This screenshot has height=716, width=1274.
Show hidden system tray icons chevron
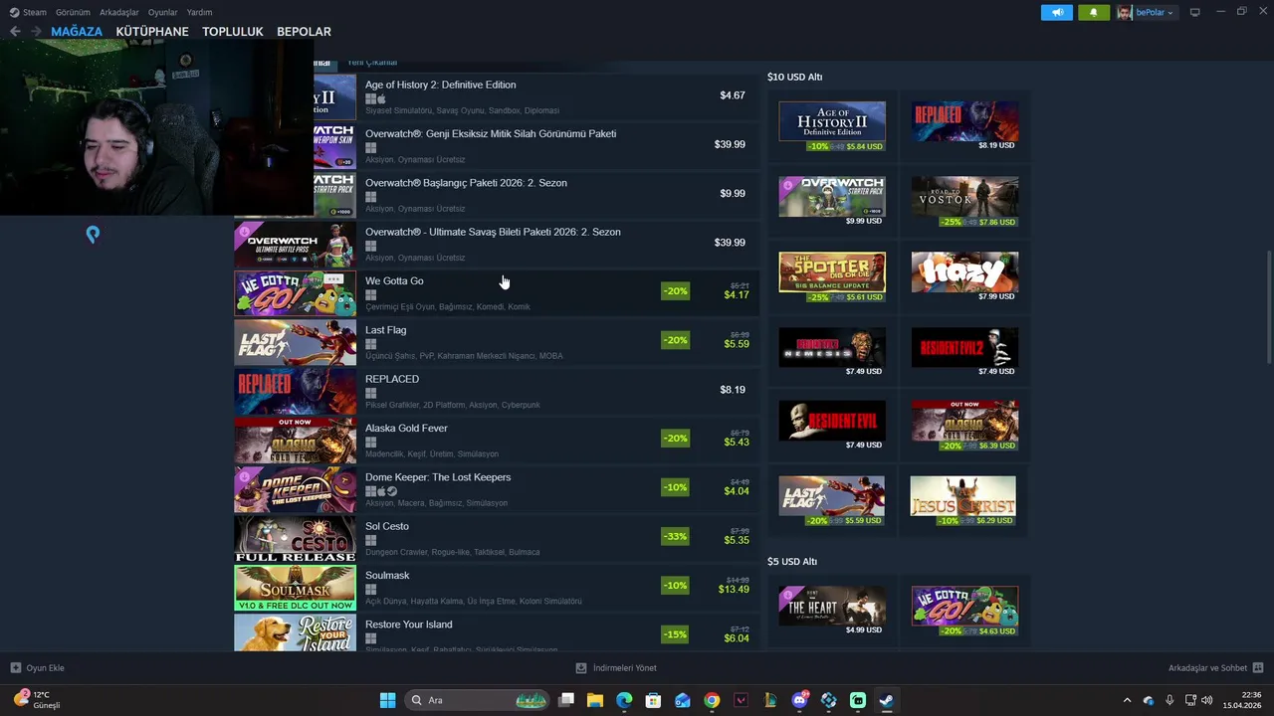click(1127, 700)
